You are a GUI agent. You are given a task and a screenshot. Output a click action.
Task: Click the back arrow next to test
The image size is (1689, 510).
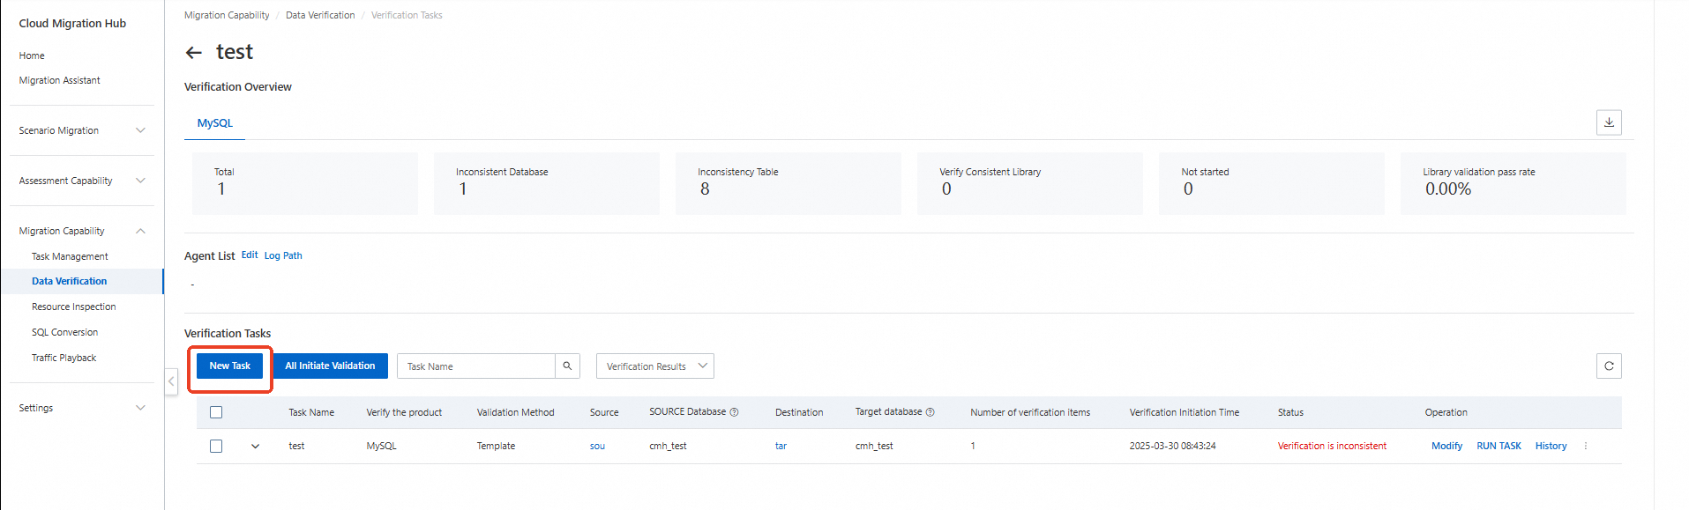tap(194, 53)
